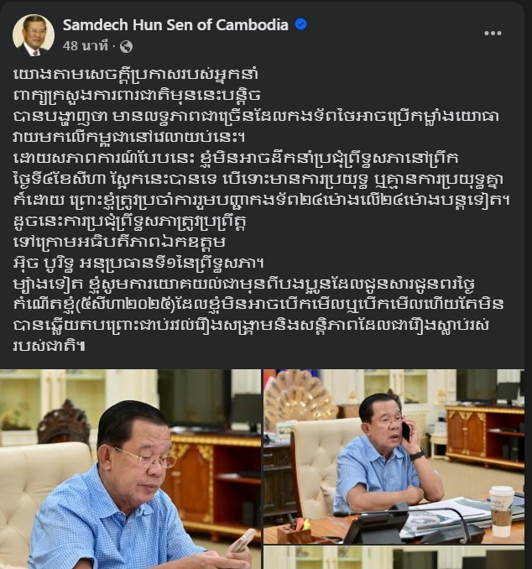The image size is (532, 569).
Task: Open the photo of man on phone call
Action: point(394,457)
